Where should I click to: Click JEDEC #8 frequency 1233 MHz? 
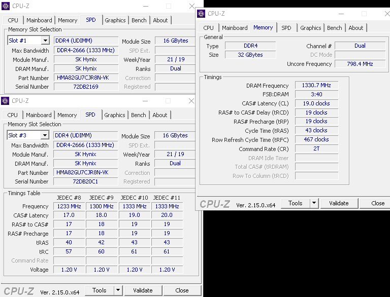tap(69, 206)
